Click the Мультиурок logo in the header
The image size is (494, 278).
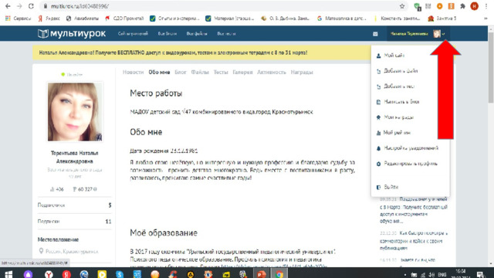[72, 33]
